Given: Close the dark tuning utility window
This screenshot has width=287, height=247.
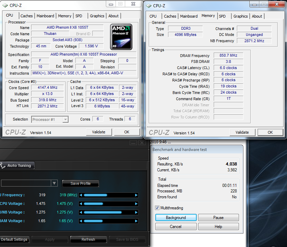Looking at the screenshot, I should coord(142,143).
